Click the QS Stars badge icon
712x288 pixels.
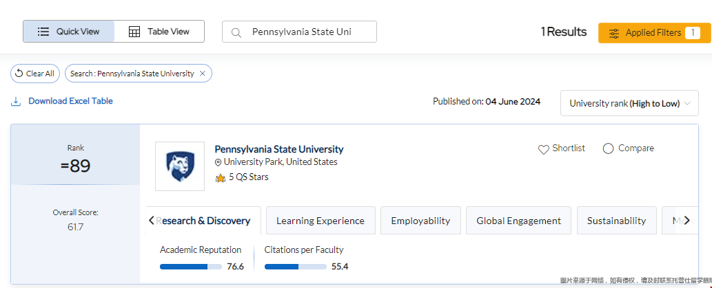point(221,177)
